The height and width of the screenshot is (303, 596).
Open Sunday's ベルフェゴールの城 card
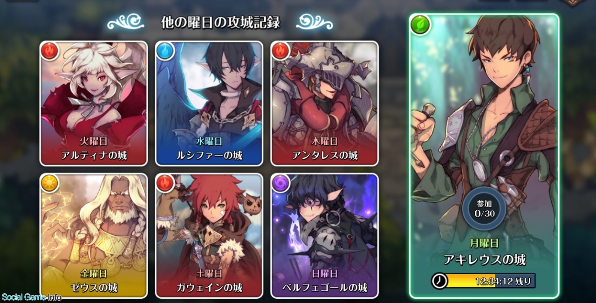[325, 236]
